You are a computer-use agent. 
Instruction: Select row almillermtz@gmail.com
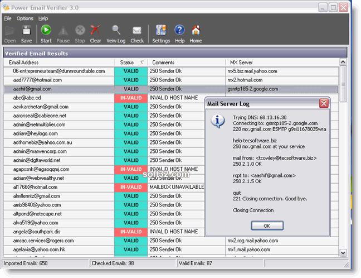pos(104,196)
